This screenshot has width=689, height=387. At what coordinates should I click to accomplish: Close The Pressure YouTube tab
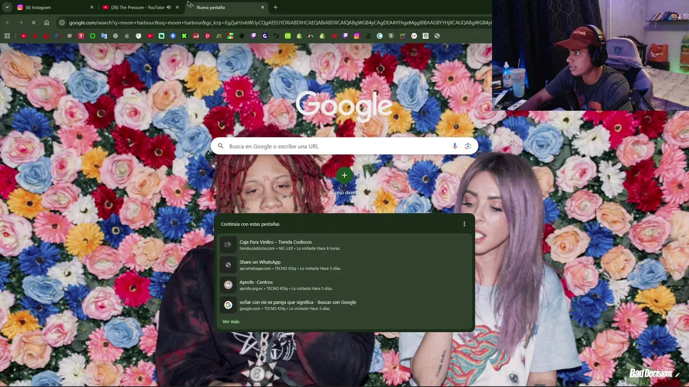coord(177,8)
